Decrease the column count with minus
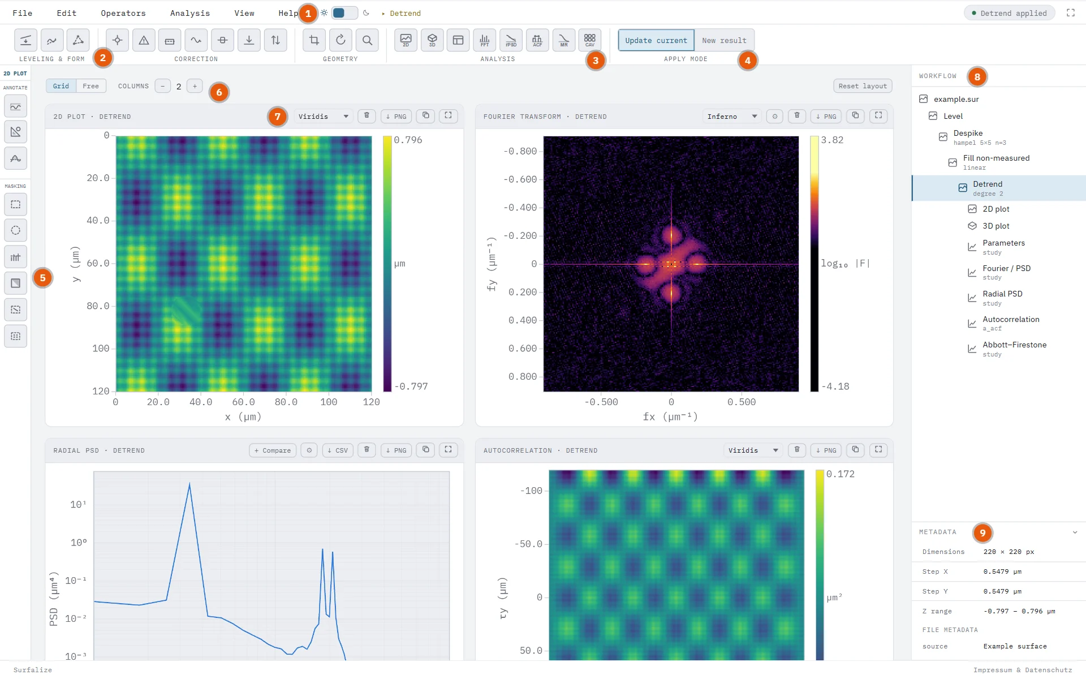 pyautogui.click(x=163, y=86)
